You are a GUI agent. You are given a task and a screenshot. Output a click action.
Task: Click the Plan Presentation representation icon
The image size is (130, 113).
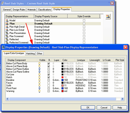tap(7, 33)
